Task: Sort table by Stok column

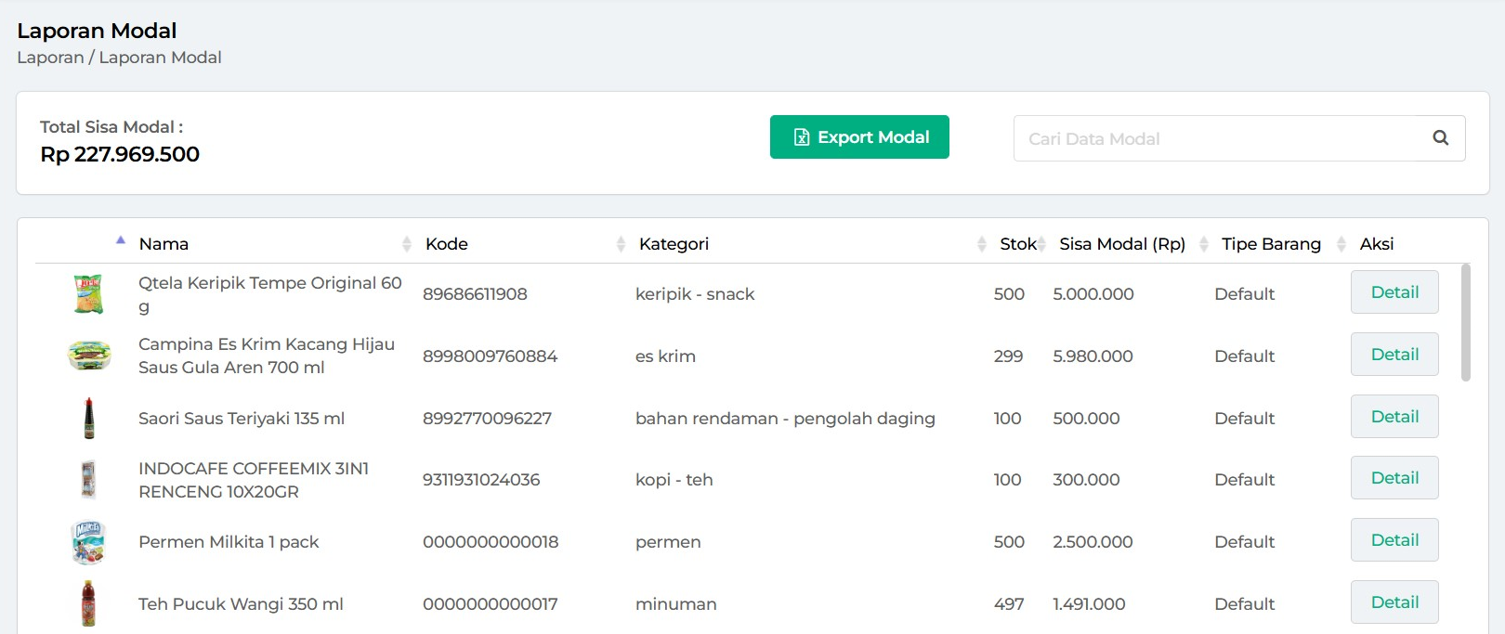Action: (1017, 244)
